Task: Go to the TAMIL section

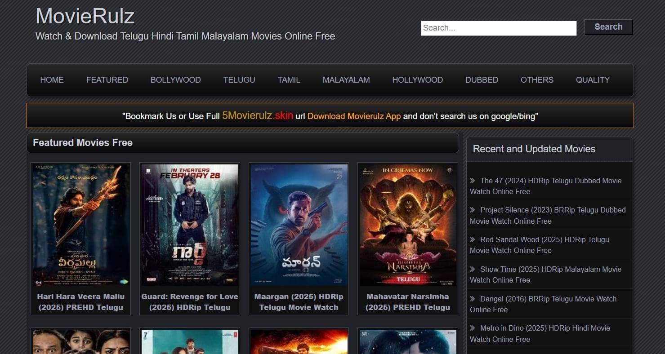Action: click(289, 80)
